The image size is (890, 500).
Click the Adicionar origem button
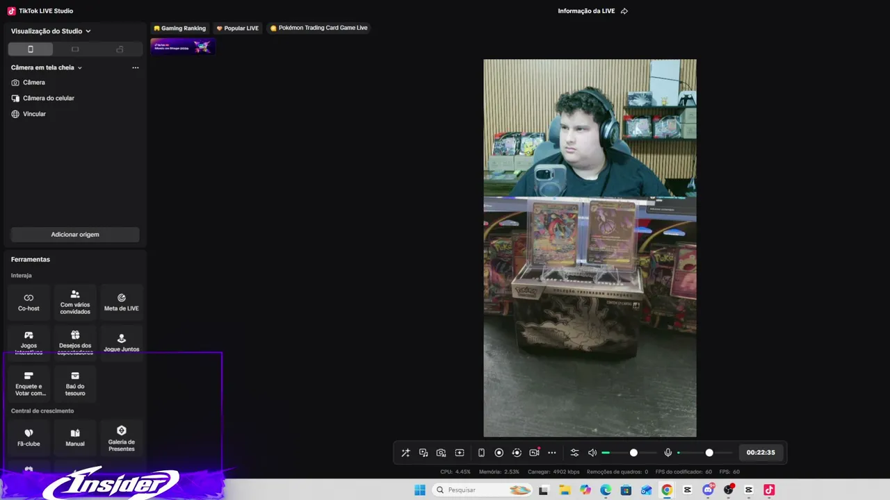point(75,235)
